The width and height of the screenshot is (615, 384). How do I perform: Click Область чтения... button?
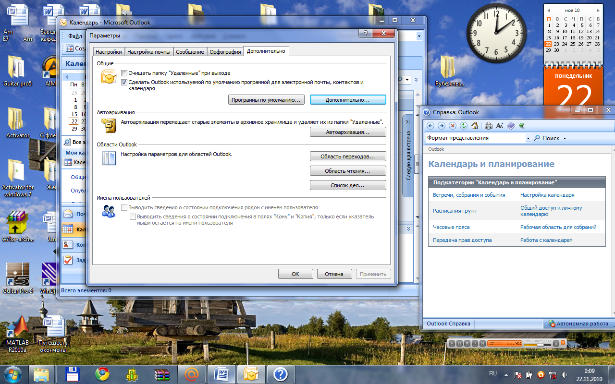(x=348, y=171)
